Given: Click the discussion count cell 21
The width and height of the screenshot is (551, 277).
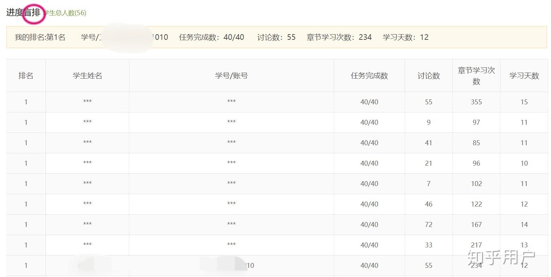Looking at the screenshot, I should click(428, 163).
